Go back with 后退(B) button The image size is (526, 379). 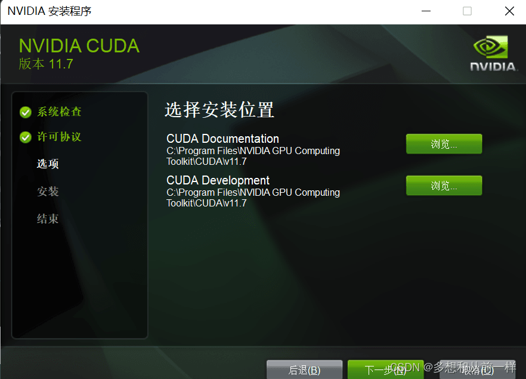(304, 369)
